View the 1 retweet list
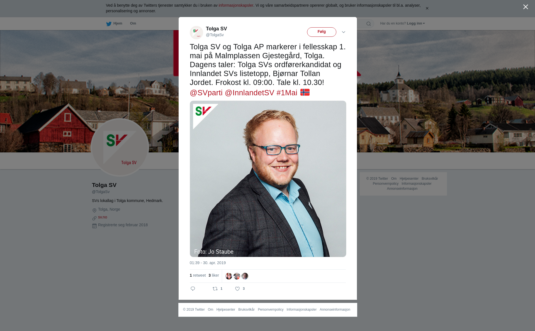535x331 pixels. coord(198,275)
